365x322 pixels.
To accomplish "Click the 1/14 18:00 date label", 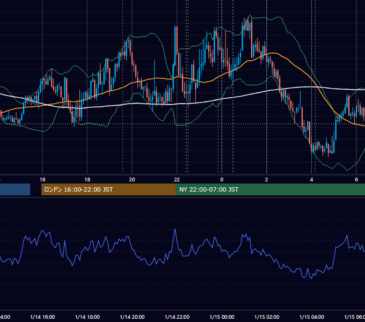I will [87, 317].
